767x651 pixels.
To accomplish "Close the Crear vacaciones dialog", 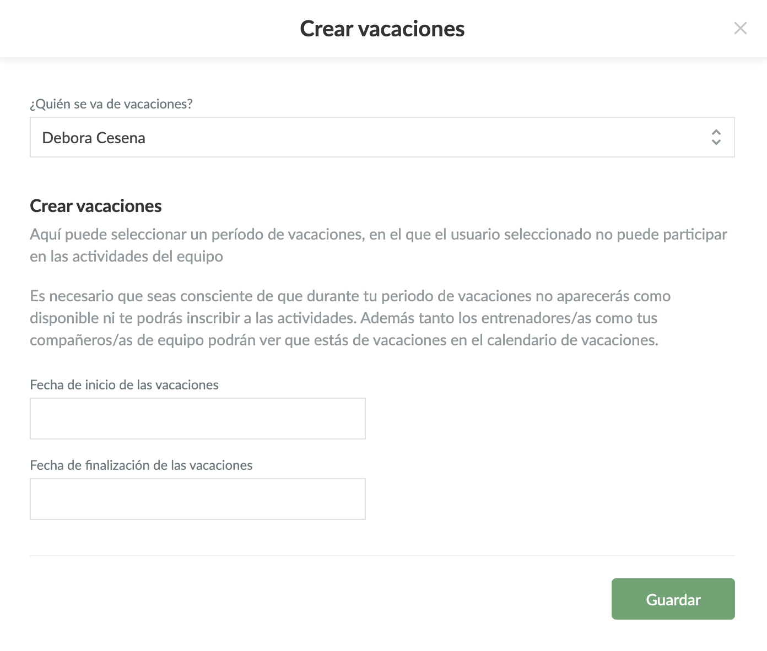I will point(740,29).
